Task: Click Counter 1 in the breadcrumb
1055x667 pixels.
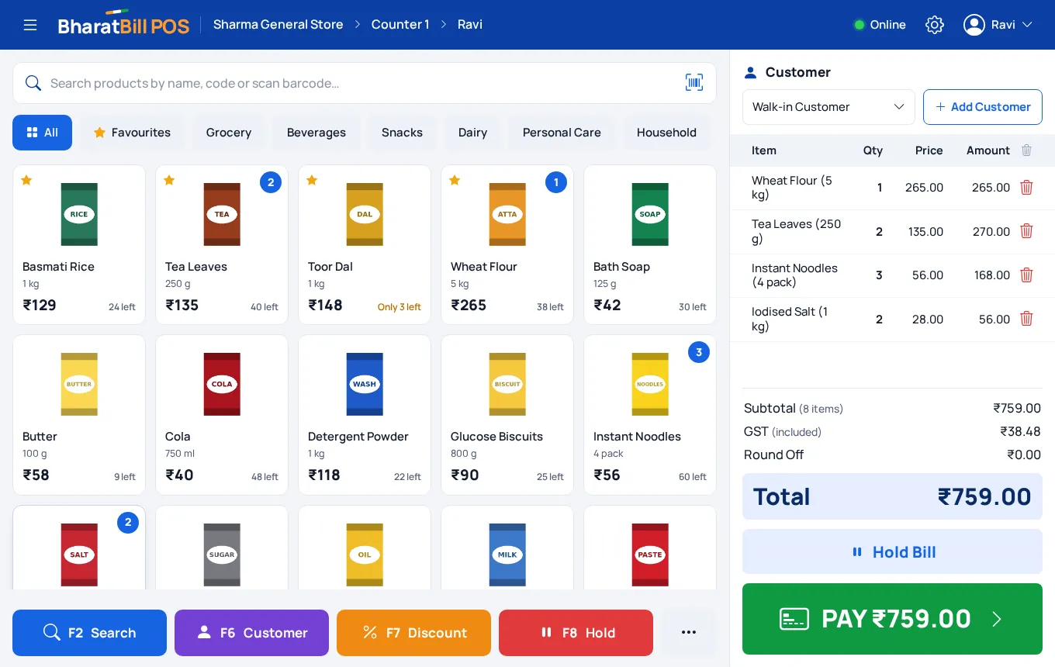Action: click(x=400, y=25)
